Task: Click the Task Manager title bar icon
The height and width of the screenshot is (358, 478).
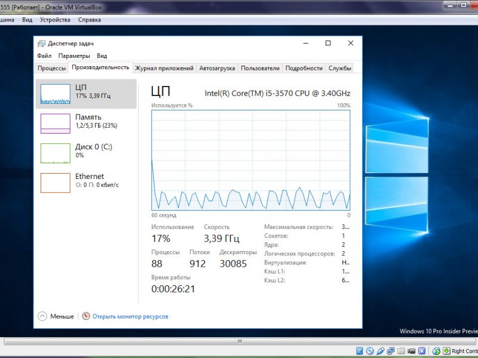Action: [41, 44]
